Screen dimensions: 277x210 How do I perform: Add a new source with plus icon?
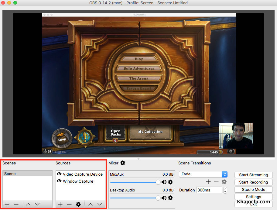tap(60, 204)
